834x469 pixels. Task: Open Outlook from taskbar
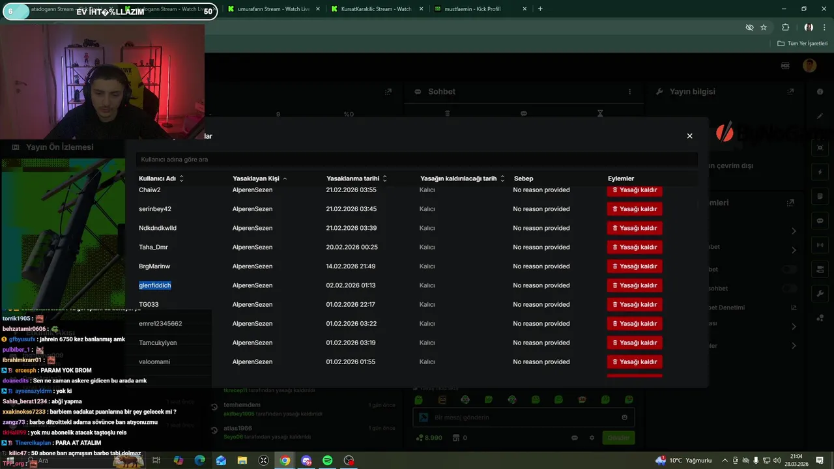221,461
